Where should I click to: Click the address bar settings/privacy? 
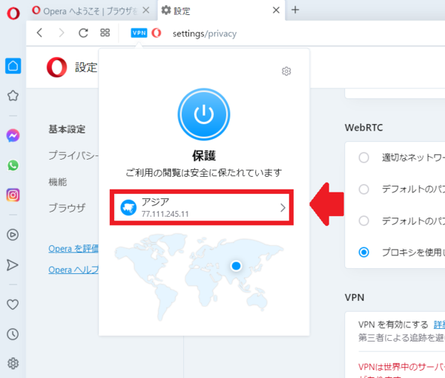point(205,33)
